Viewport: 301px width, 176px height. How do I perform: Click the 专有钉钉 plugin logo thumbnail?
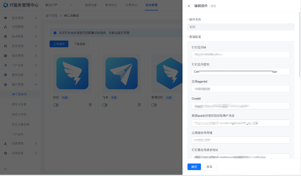pos(169,73)
